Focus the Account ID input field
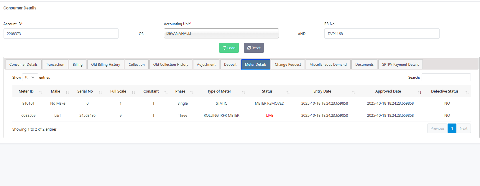 61,34
